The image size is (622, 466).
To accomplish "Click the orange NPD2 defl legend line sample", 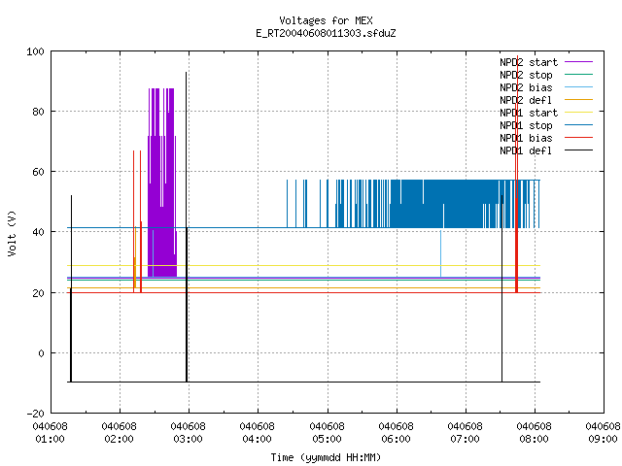I will [579, 99].
